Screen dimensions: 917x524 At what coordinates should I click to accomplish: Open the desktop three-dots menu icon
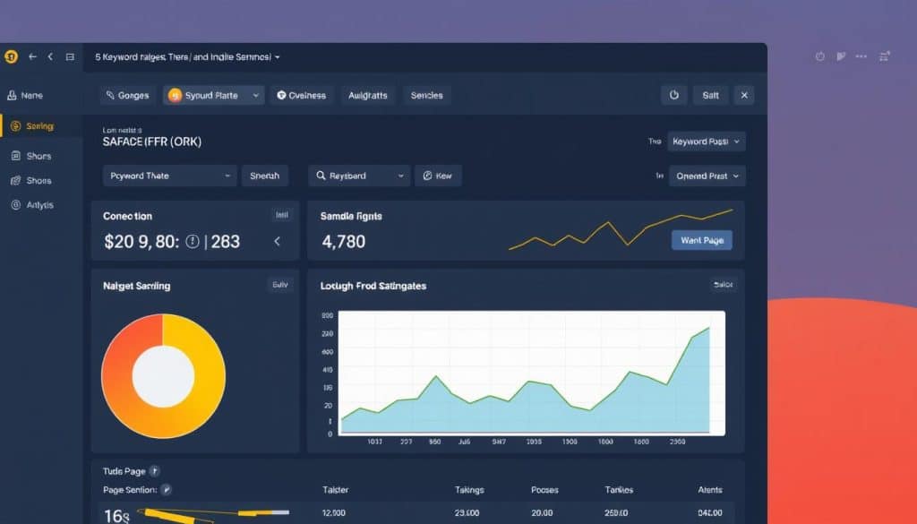click(861, 56)
